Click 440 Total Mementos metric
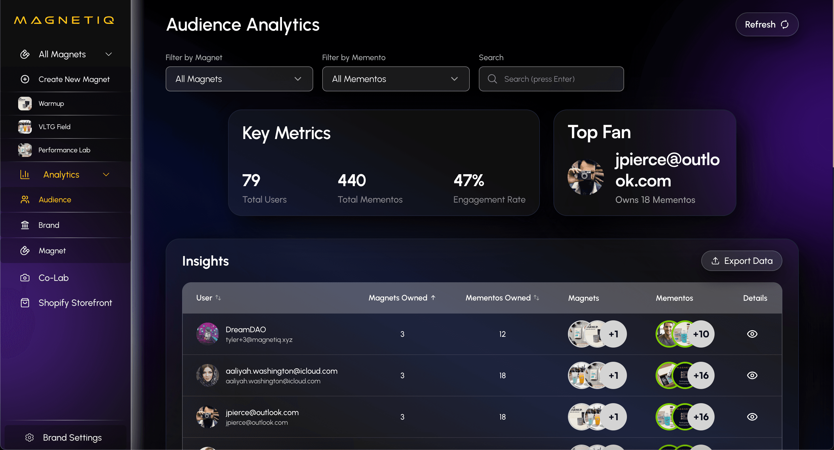Viewport: 834px width, 450px height. point(370,188)
